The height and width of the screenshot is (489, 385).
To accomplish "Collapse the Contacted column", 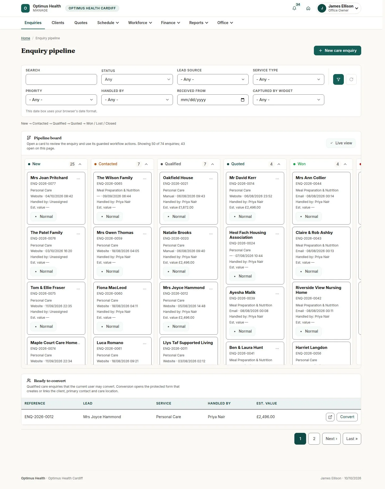I will 146,164.
